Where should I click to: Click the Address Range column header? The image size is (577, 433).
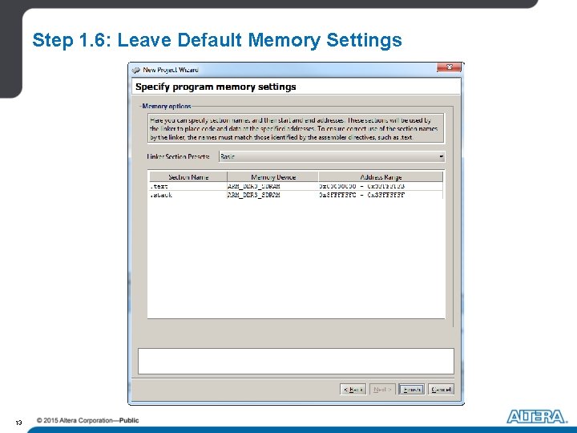pyautogui.click(x=381, y=176)
